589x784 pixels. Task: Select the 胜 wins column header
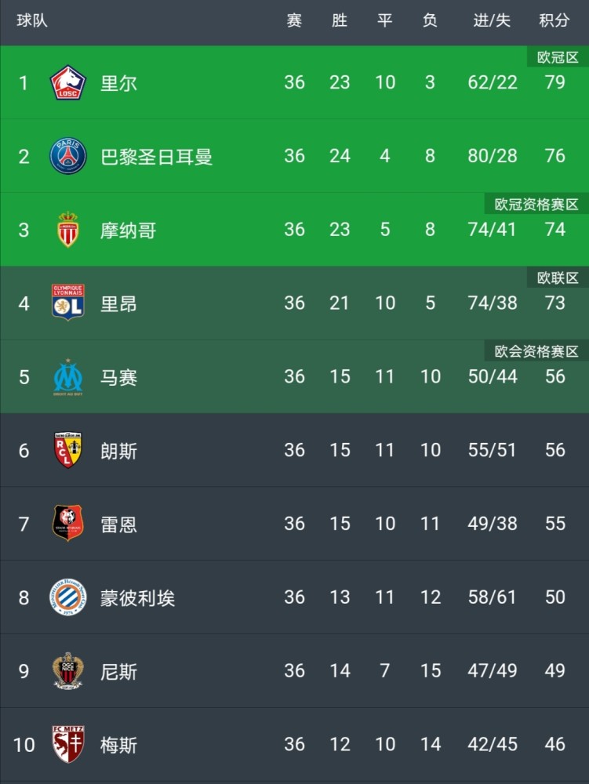point(340,20)
